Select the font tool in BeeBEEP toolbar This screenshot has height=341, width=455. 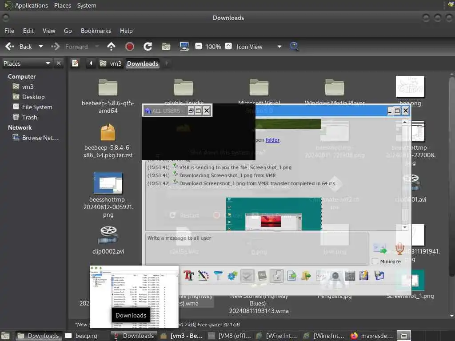click(188, 275)
